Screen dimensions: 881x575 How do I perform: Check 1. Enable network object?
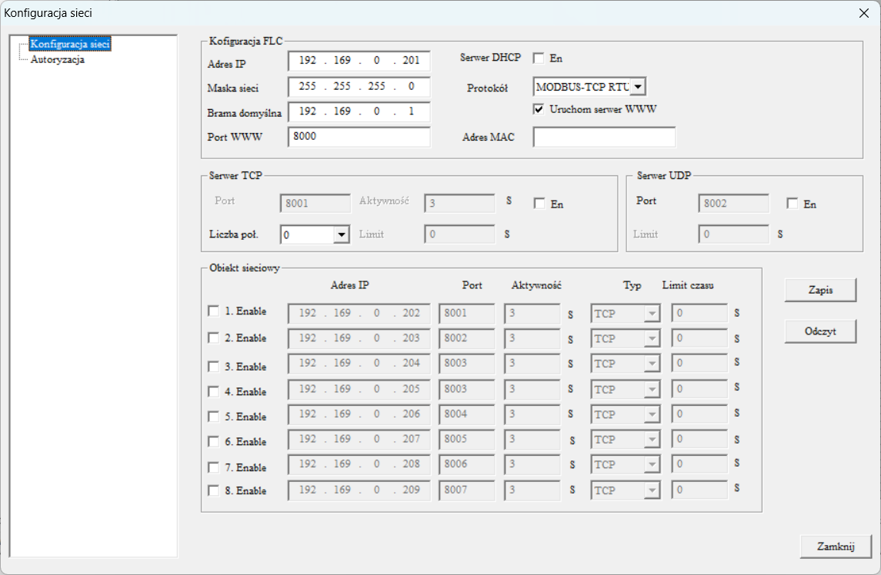(x=213, y=311)
